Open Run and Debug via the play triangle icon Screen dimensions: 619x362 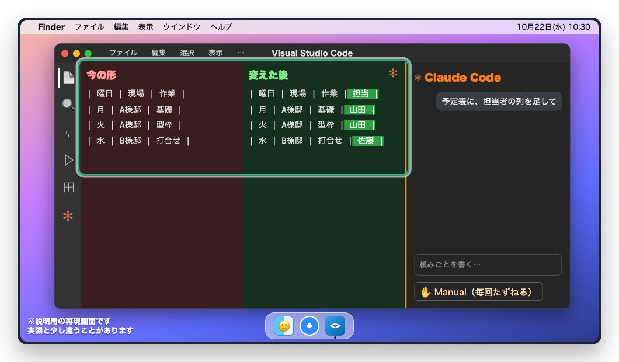(68, 160)
